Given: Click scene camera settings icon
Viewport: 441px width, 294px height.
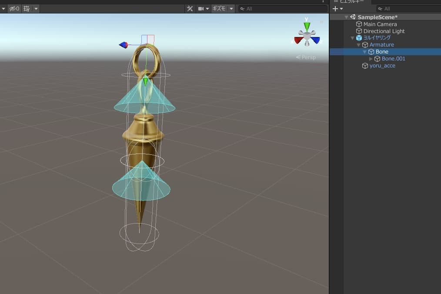Looking at the screenshot, I should [x=201, y=9].
